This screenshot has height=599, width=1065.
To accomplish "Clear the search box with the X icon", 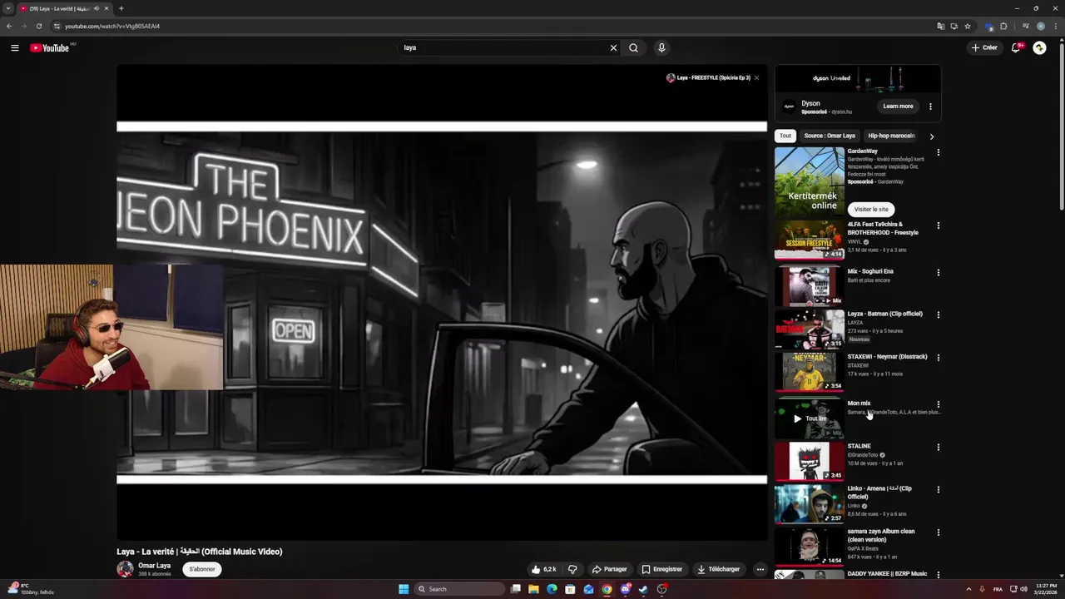I will coord(613,47).
